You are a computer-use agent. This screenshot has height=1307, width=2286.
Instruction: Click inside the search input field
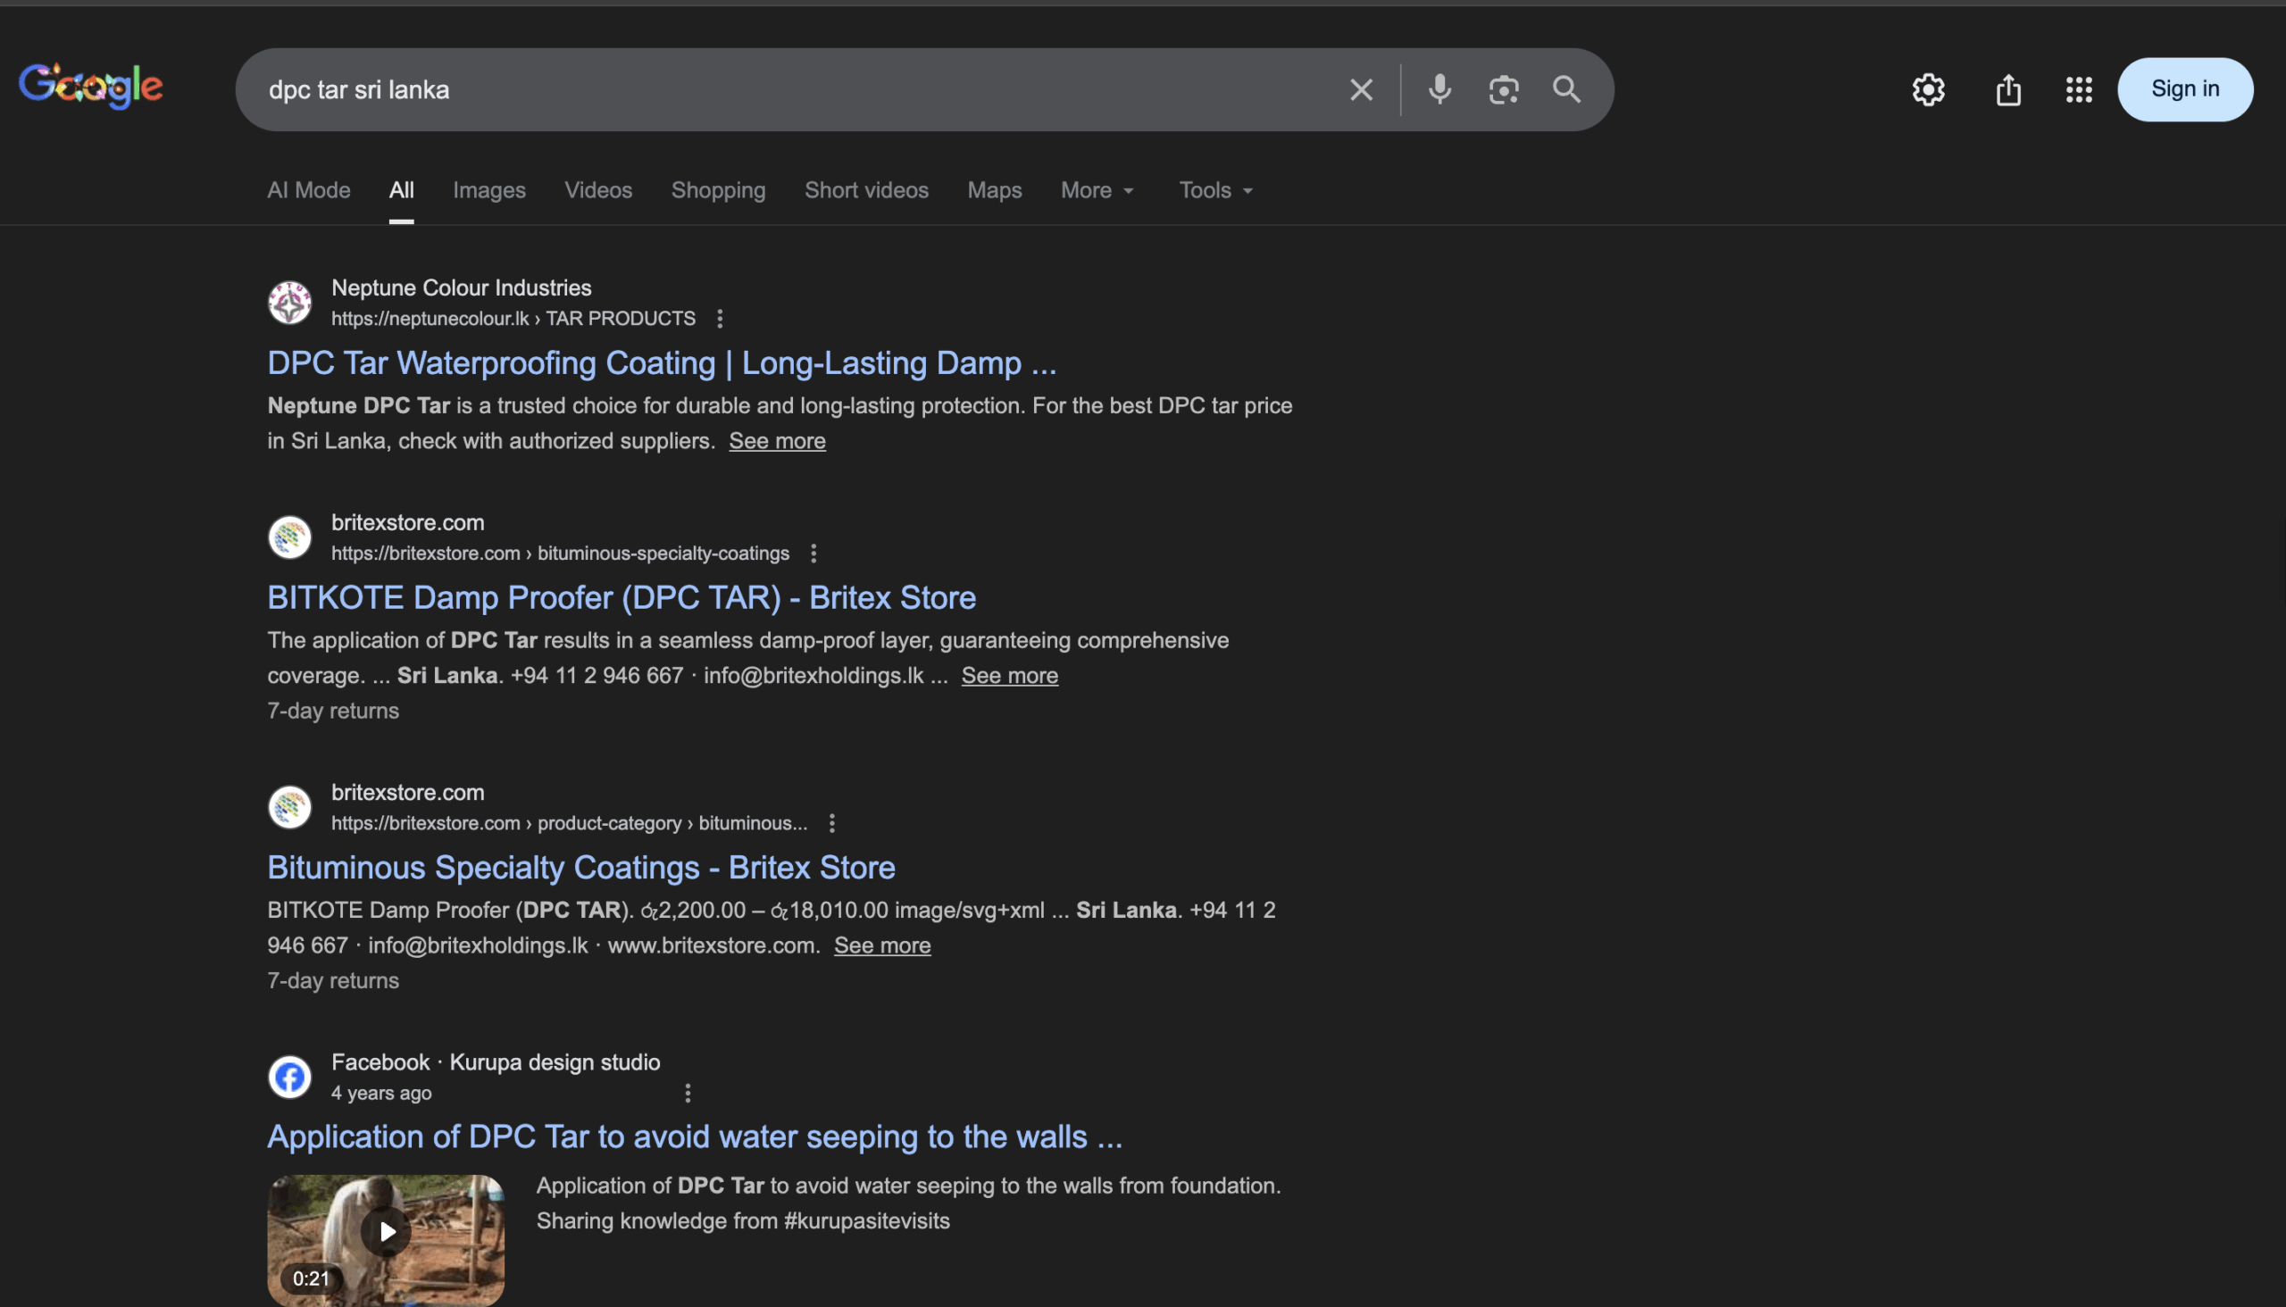808,89
